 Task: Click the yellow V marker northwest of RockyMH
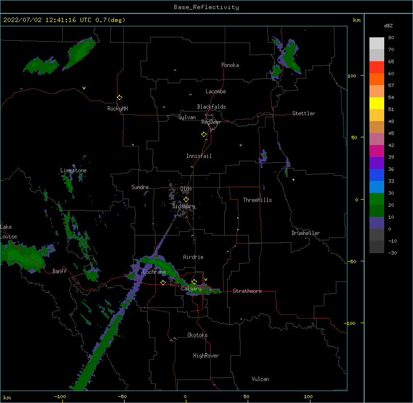coord(84,88)
